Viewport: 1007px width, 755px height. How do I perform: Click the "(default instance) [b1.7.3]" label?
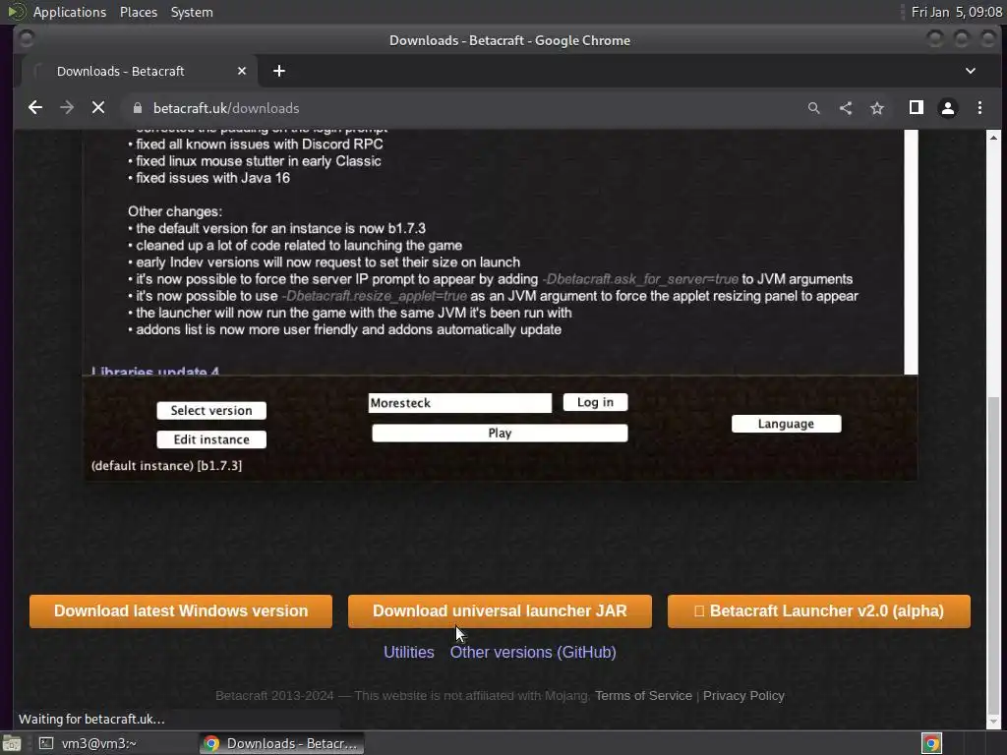tap(166, 465)
